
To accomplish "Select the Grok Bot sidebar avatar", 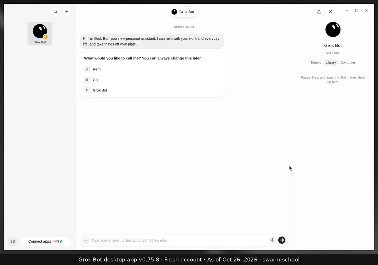I will point(40,34).
